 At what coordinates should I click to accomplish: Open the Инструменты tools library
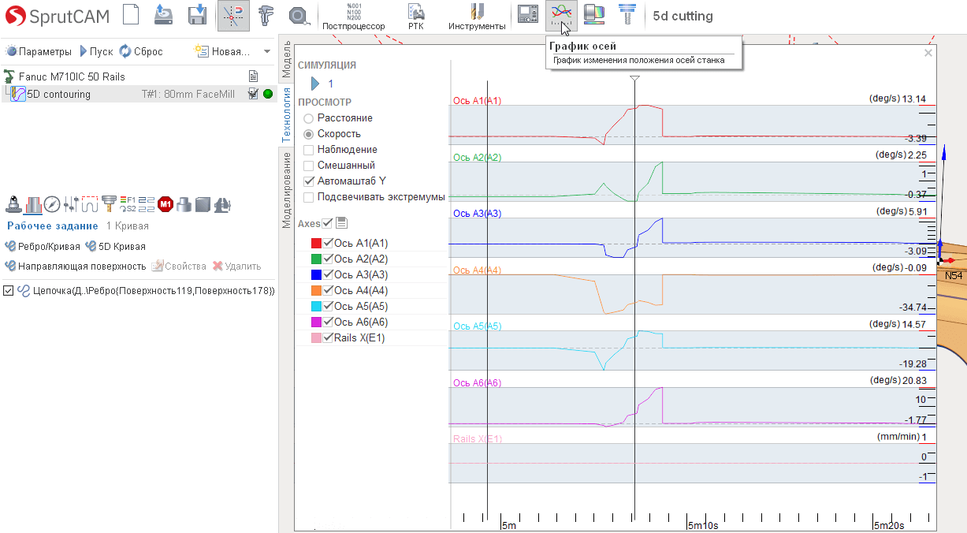[477, 17]
